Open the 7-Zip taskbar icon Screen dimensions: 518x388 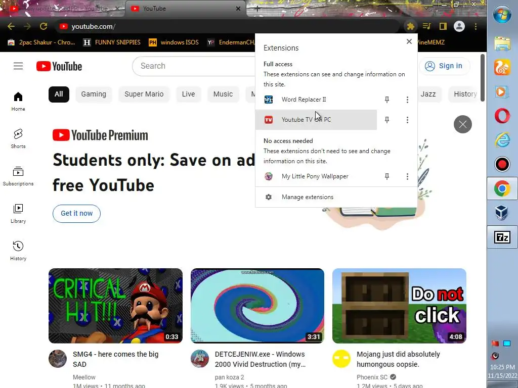click(502, 237)
